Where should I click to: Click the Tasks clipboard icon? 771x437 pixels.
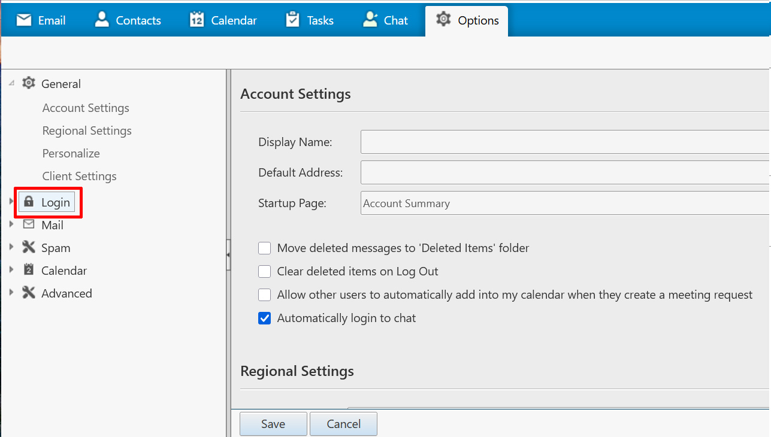[x=293, y=20]
